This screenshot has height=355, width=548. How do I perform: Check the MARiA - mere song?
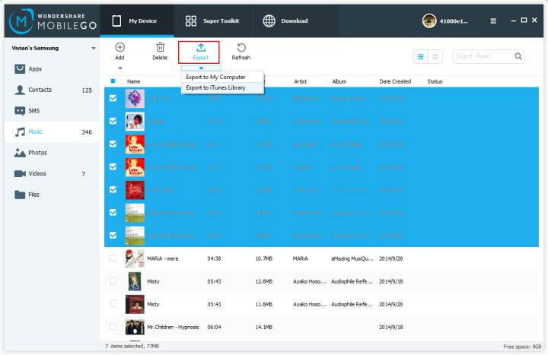click(x=113, y=258)
